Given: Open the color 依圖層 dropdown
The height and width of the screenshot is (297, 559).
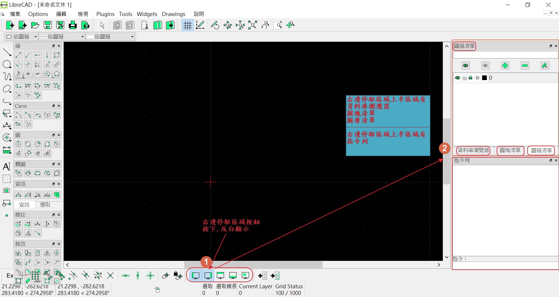Looking at the screenshot, I should pos(22,37).
